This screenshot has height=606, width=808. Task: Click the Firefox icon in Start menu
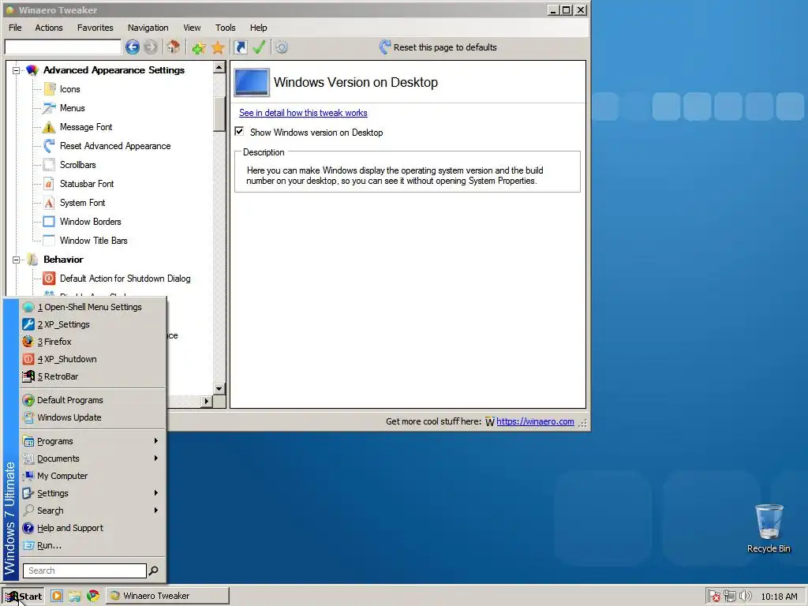tap(28, 342)
